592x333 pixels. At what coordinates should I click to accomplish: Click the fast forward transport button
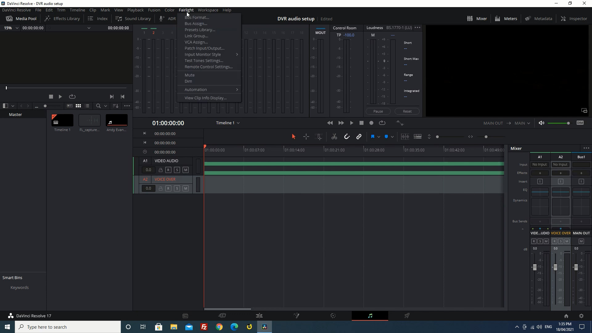pos(341,123)
